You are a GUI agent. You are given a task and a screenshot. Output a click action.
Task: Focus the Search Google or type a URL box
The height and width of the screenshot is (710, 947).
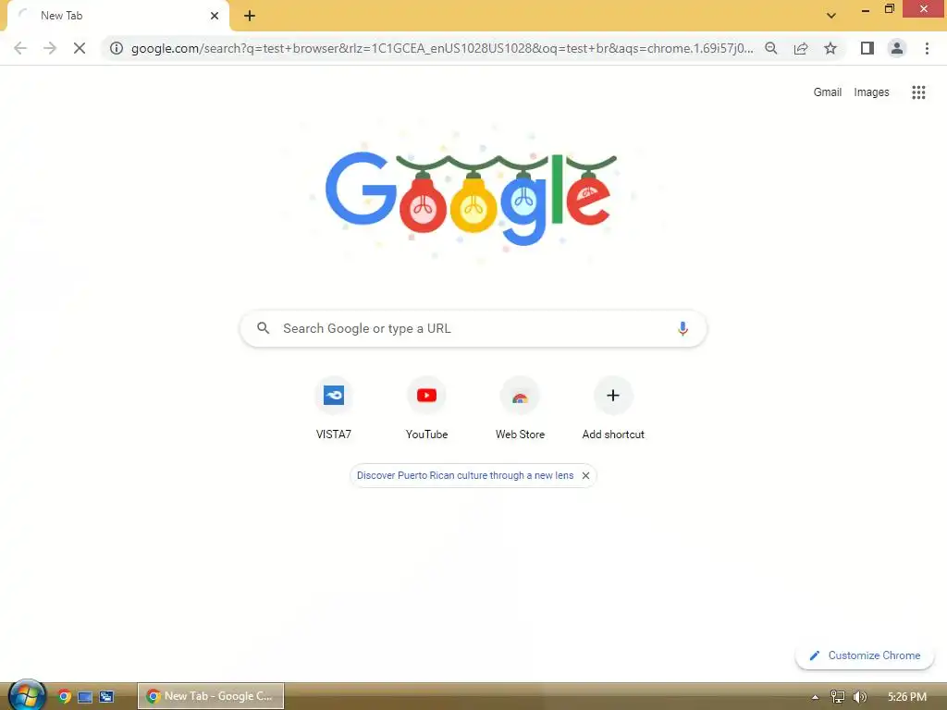coord(473,328)
